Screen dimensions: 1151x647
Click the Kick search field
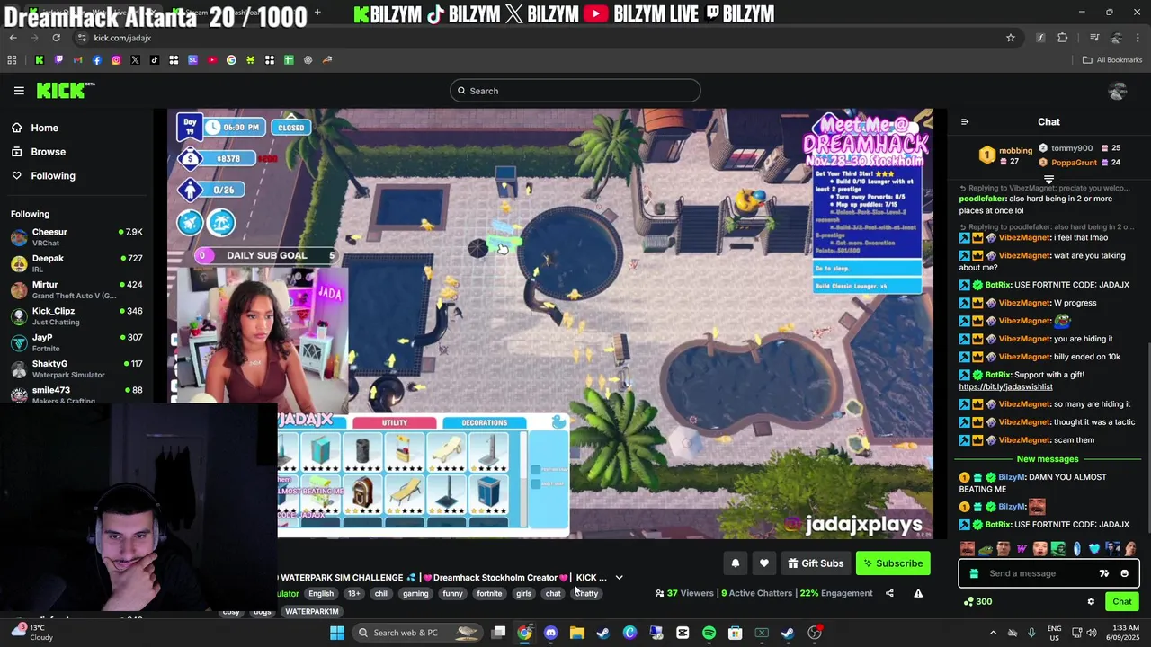point(575,91)
